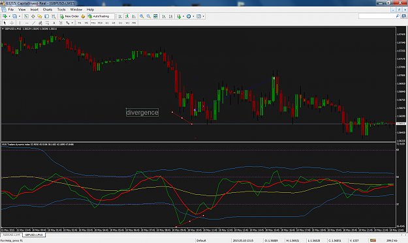408x243 pixels.
Task: Select the Arrows objects tool
Action: tap(68, 23)
